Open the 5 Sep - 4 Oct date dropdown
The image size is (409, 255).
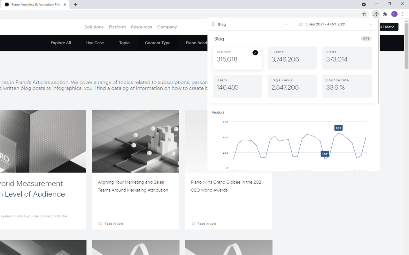371,24
